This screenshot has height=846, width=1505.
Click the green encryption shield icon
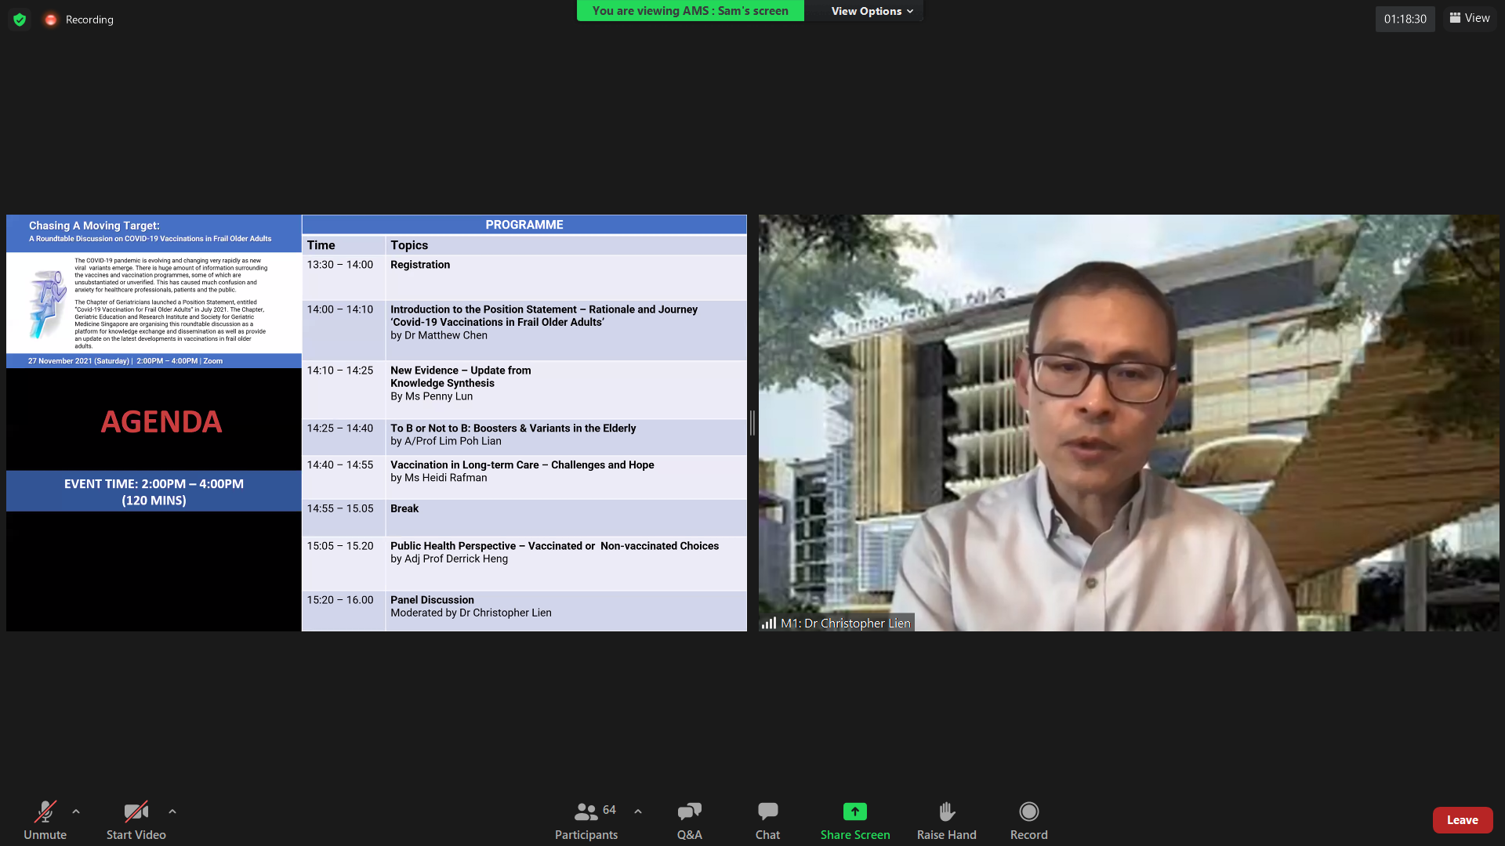point(20,20)
